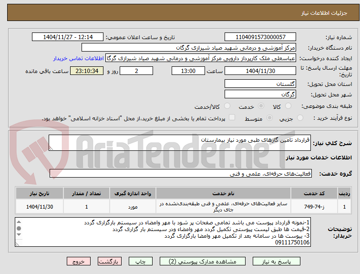
Task: Click the تعداد / مقدار column header
Action: click(x=87, y=193)
